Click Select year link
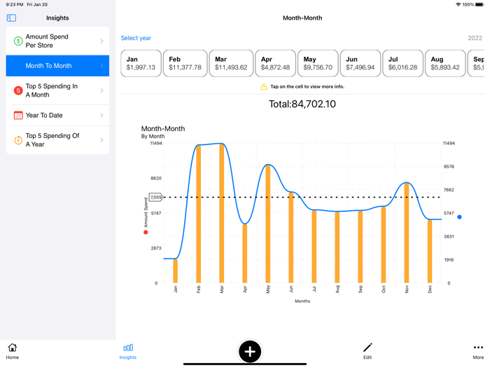The width and height of the screenshot is (490, 368). click(x=136, y=38)
